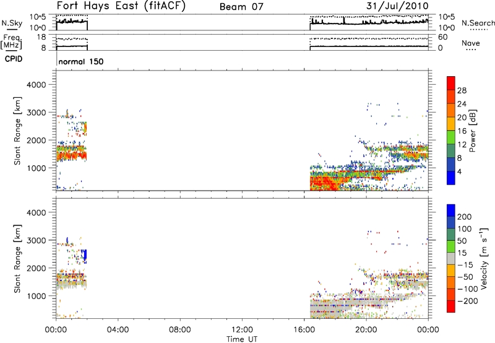The height and width of the screenshot is (343, 495).
Task: Select the "Beam 07" header label
Action: click(241, 7)
